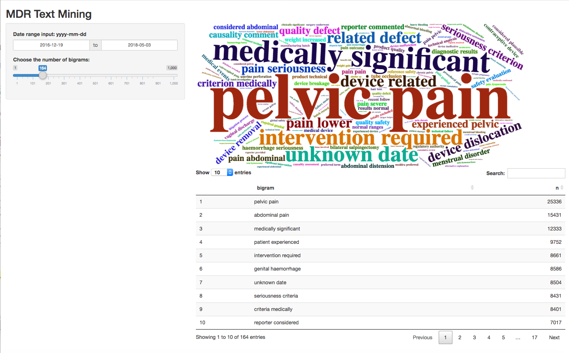Screen dimensions: 569x353
Task: Jump to page 4 of entries
Action: (489, 337)
